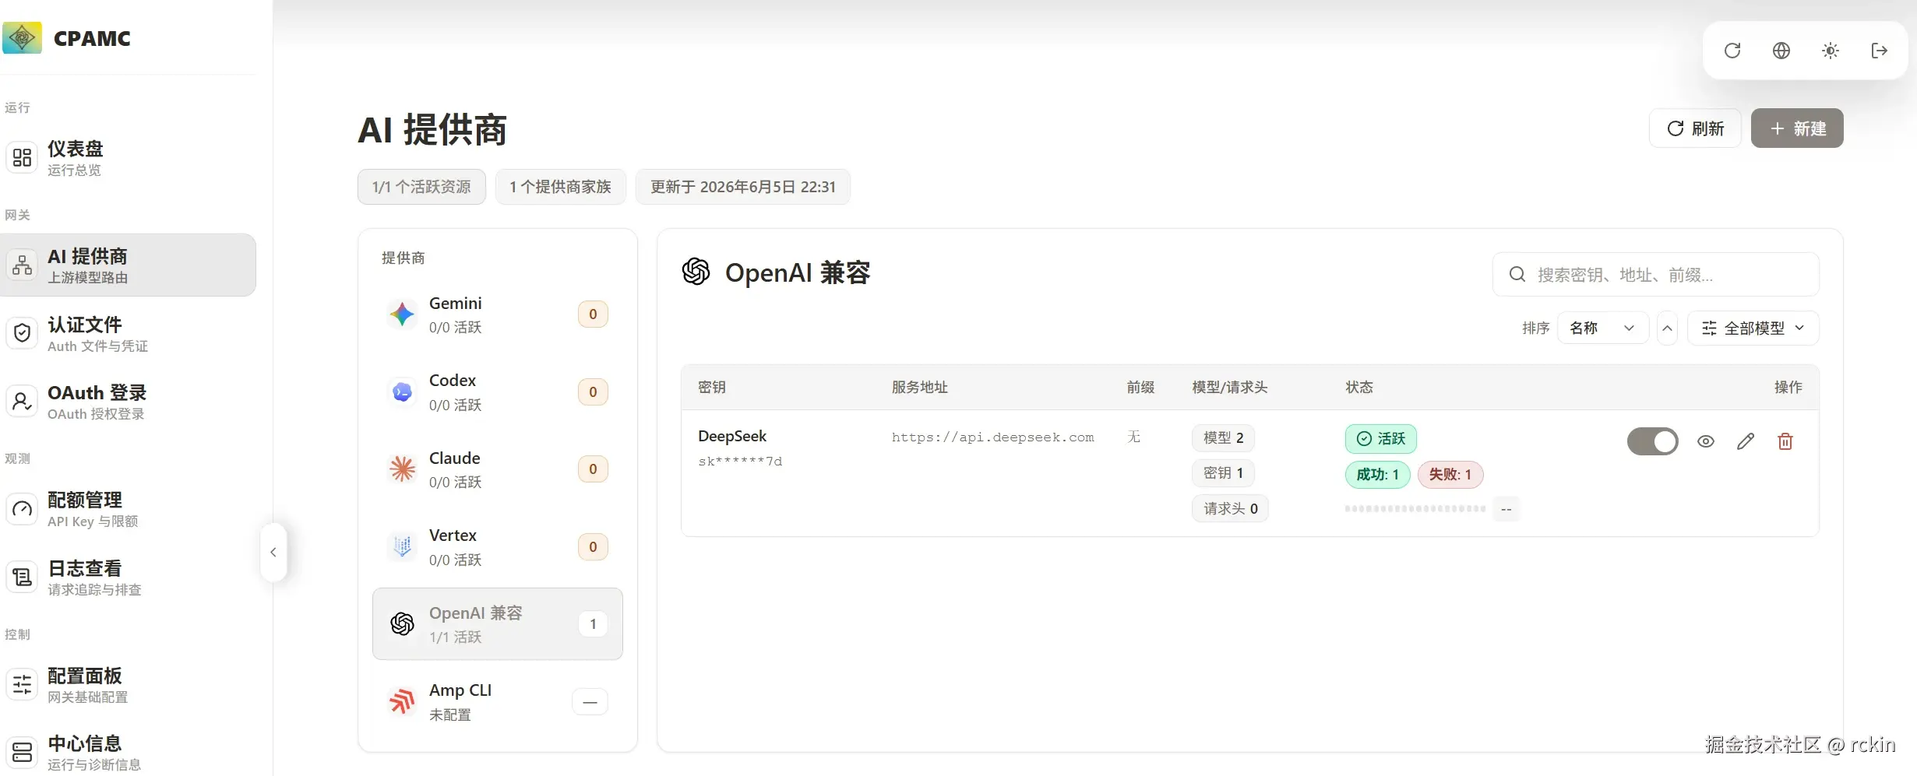Toggle sort direction with the up arrow
Viewport: 1917px width, 776px height.
pos(1667,328)
